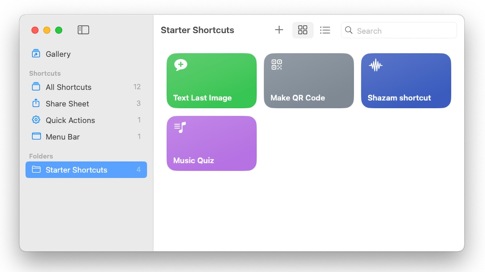Run the Shazam shortcut tile
This screenshot has width=485, height=272.
[x=406, y=81]
